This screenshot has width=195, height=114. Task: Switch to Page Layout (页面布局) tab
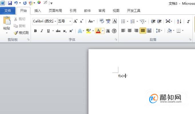(55, 11)
